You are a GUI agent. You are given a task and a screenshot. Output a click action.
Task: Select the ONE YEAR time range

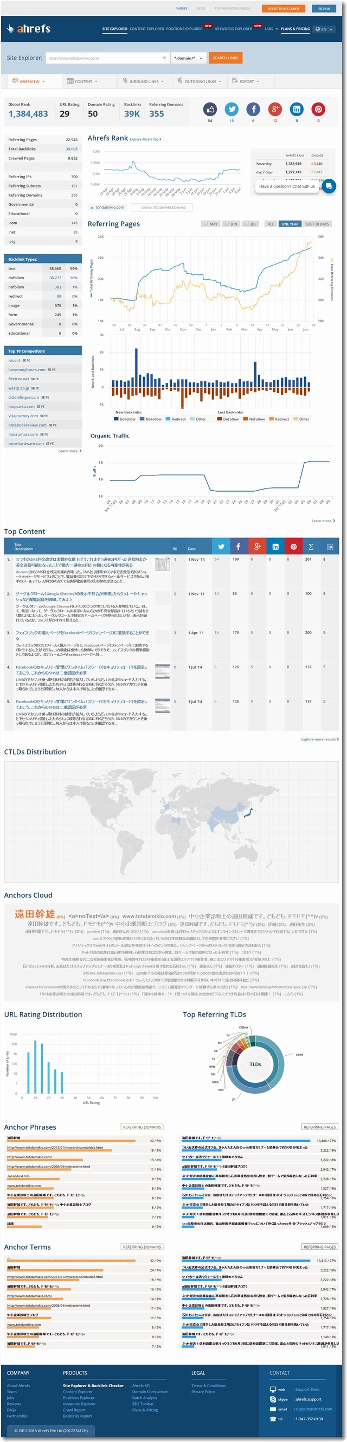(x=290, y=224)
